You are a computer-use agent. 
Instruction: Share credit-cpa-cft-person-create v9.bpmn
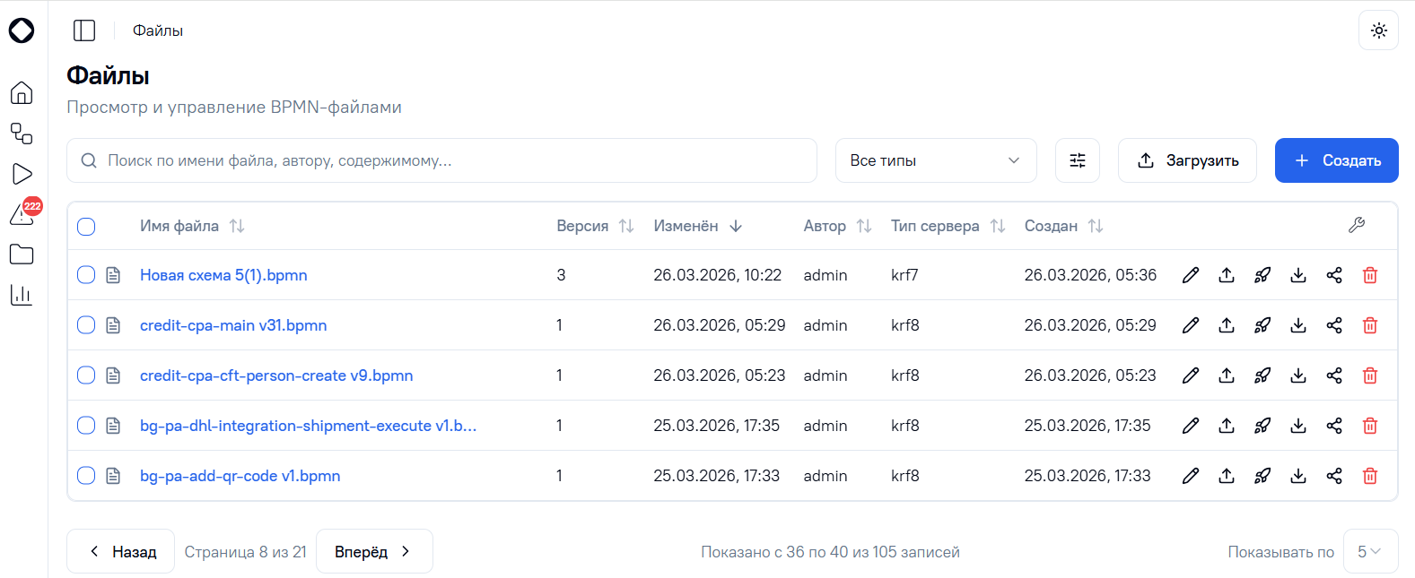[x=1334, y=375]
